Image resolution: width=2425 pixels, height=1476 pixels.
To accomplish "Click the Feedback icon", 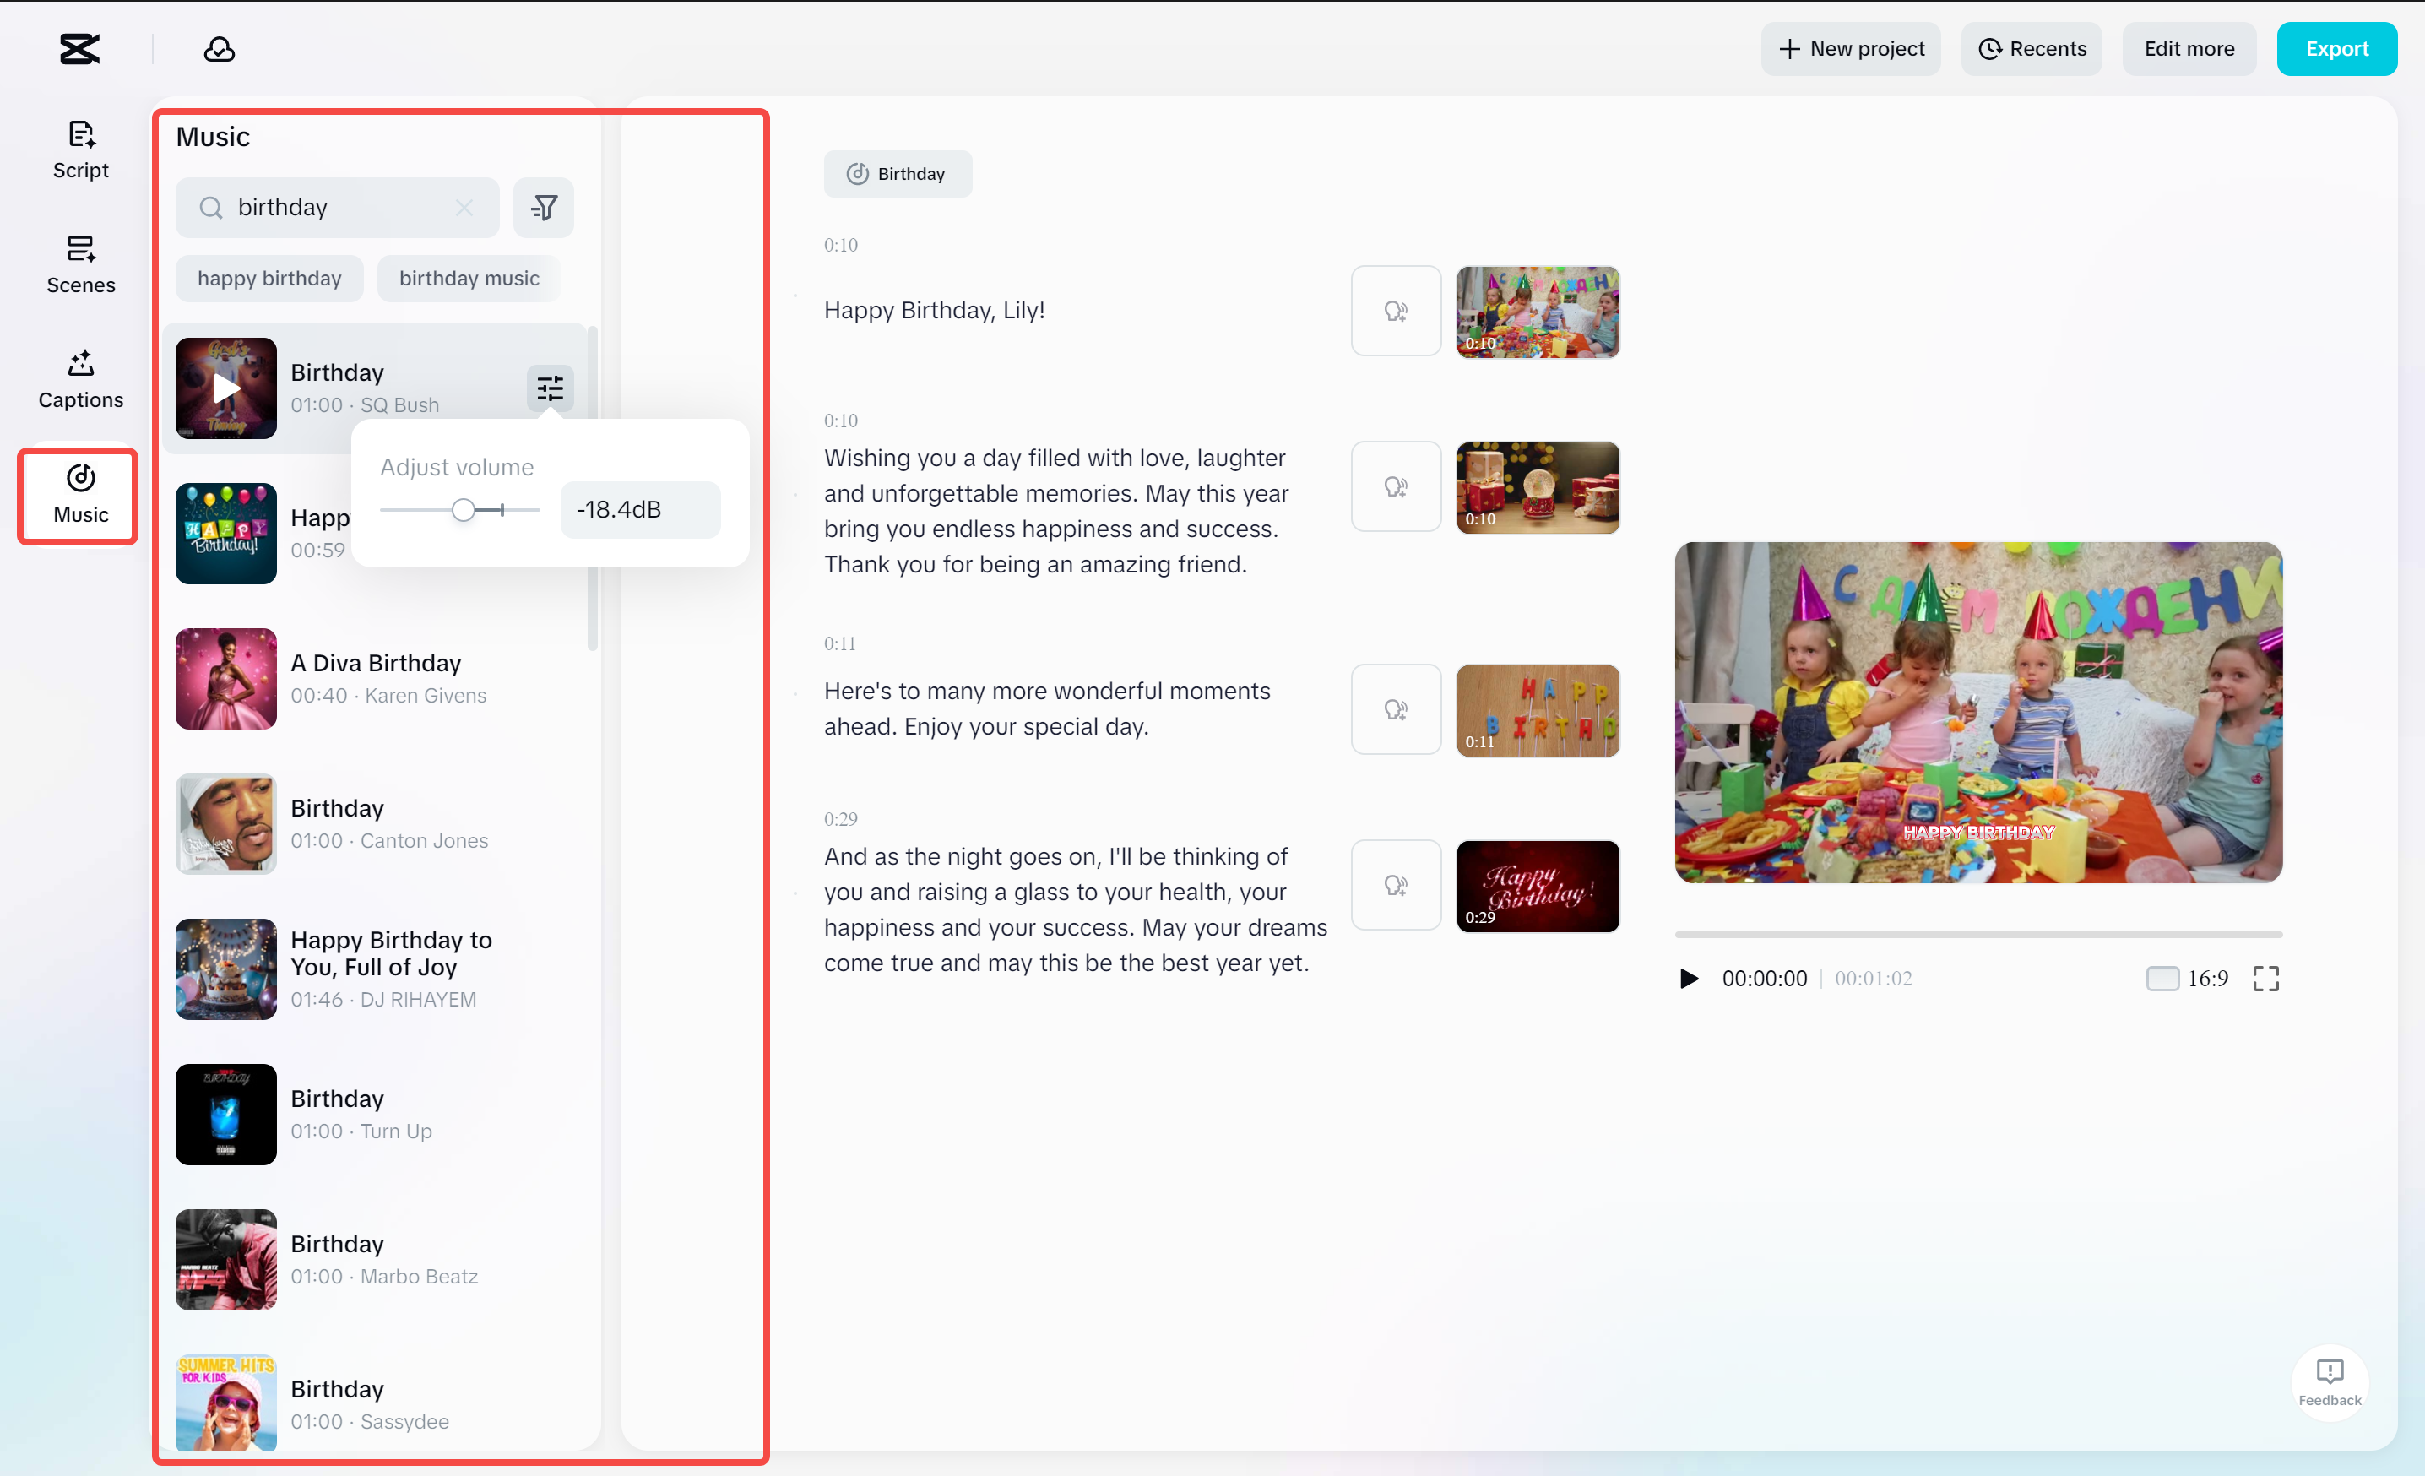I will click(2330, 1371).
